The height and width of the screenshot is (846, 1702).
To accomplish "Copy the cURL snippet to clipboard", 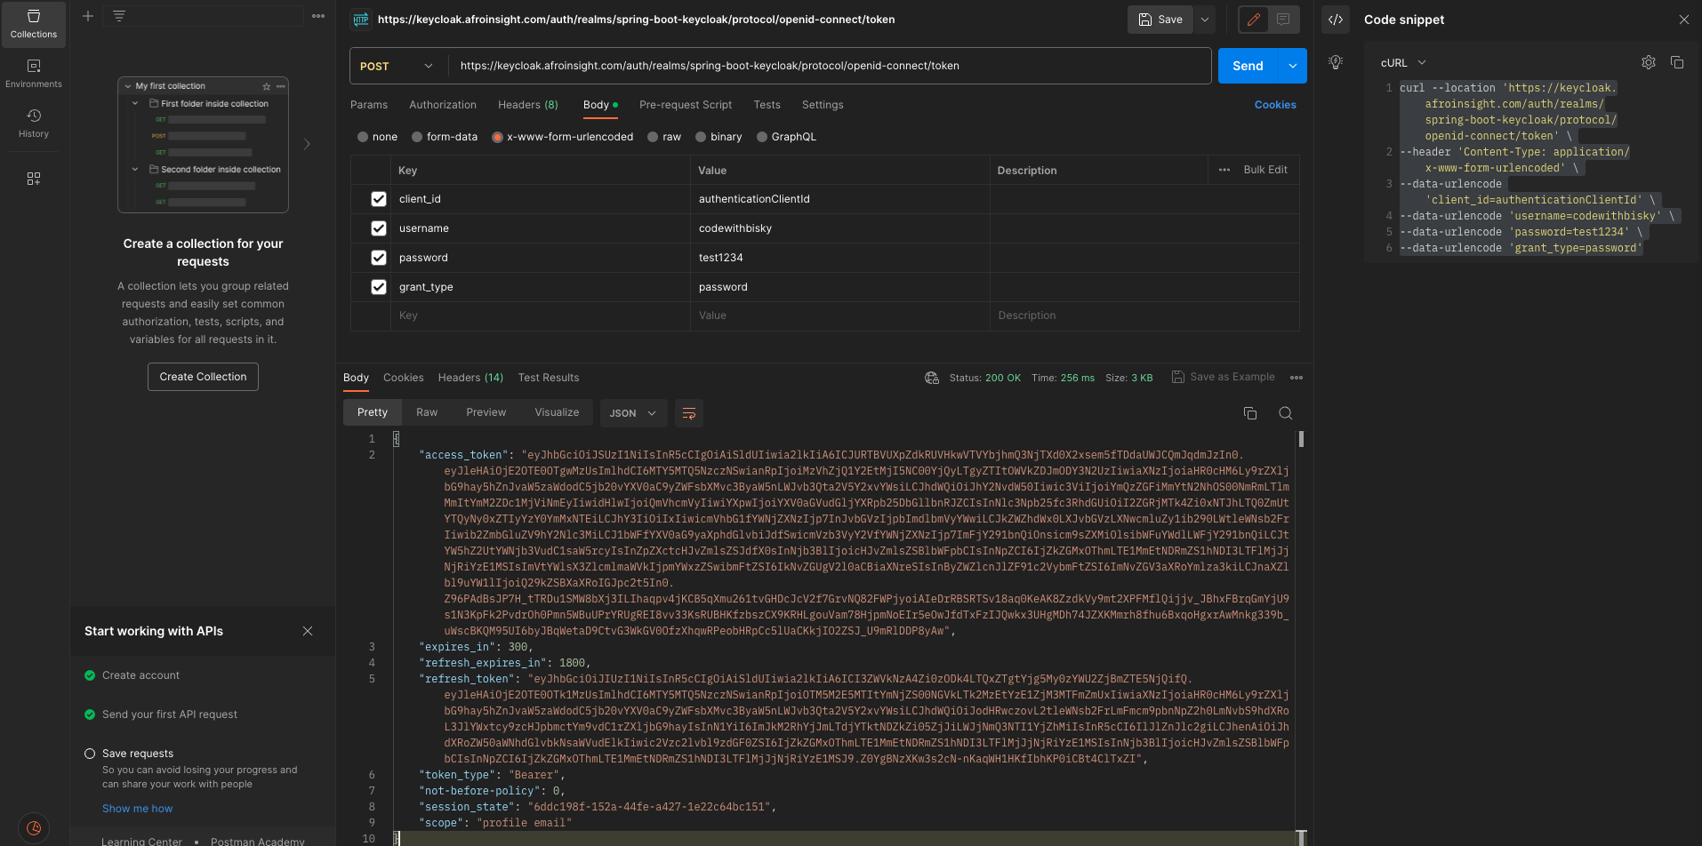I will click(1677, 62).
